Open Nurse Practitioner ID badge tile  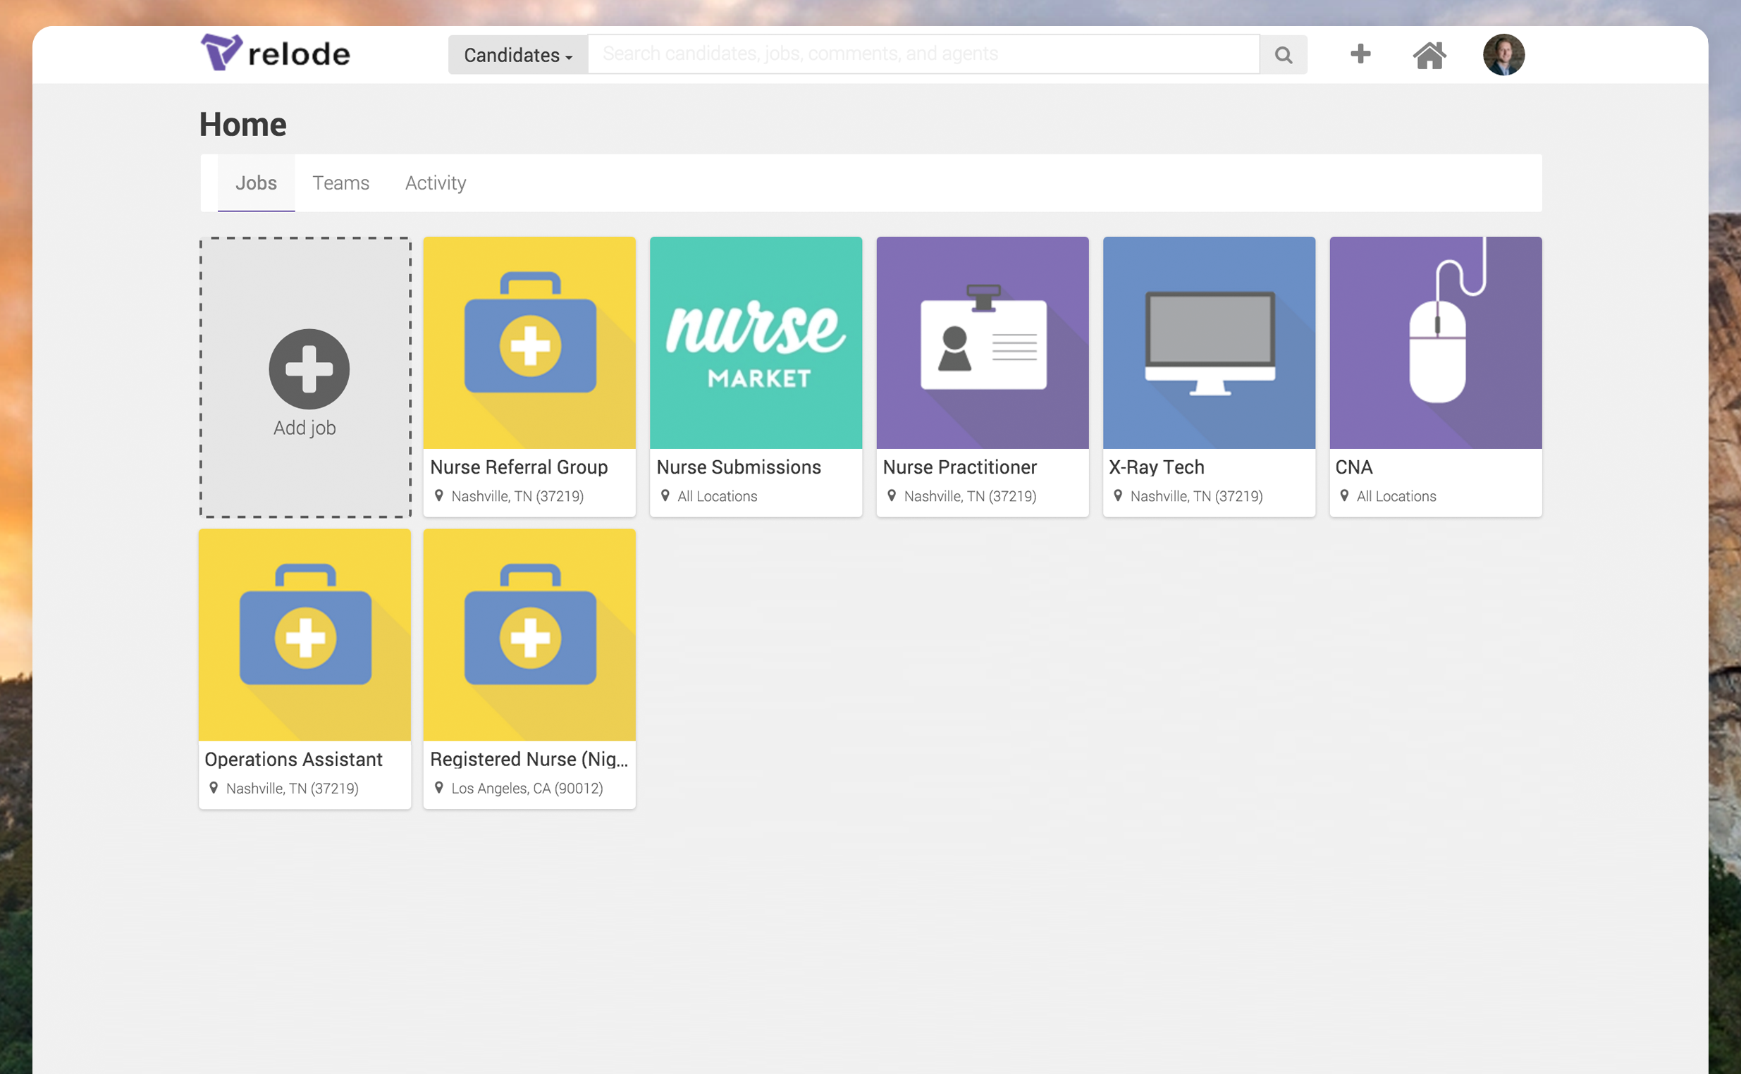[982, 342]
